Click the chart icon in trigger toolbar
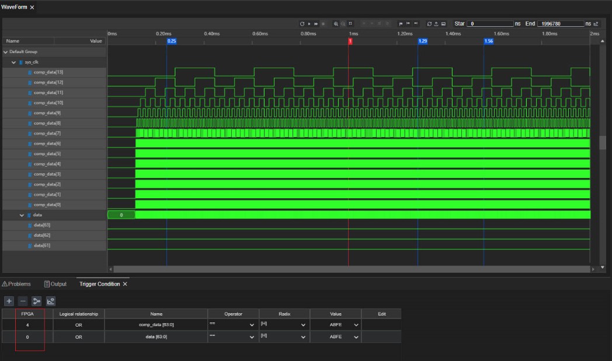Viewport: 612px width, 361px height. (51, 301)
